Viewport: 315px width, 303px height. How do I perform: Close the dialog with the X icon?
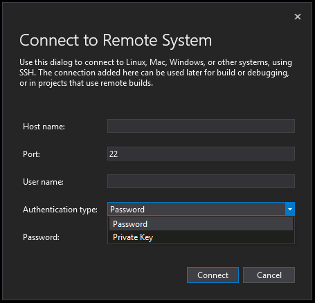point(298,17)
